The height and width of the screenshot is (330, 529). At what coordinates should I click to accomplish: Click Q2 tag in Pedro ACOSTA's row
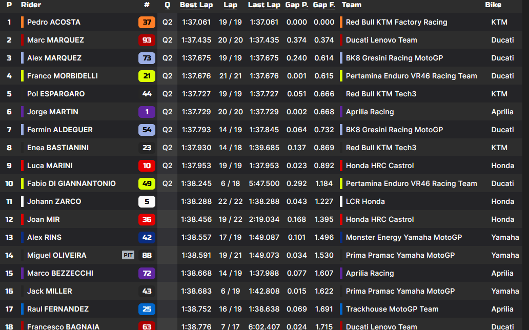coord(167,22)
